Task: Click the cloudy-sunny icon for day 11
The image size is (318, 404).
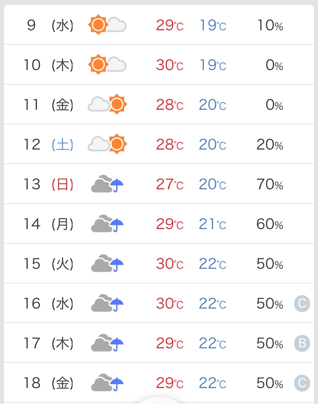Action: (x=107, y=104)
